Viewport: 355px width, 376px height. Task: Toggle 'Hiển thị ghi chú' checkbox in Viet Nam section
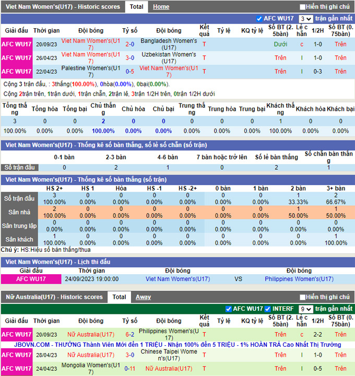point(303,7)
